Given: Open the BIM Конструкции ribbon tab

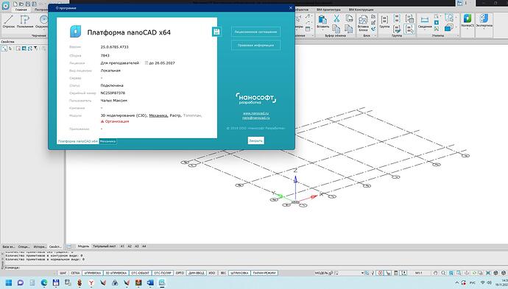Looking at the screenshot, I should pyautogui.click(x=361, y=10).
